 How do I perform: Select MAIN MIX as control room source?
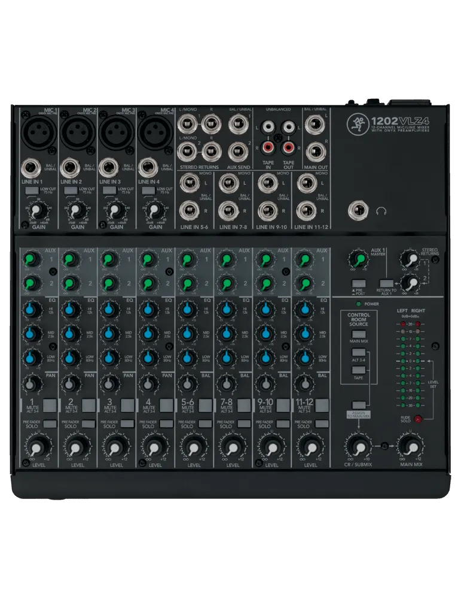358,334
